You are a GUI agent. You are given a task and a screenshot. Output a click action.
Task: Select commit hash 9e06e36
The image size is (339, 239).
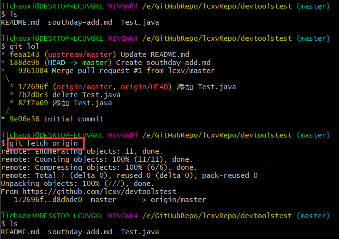click(x=24, y=119)
